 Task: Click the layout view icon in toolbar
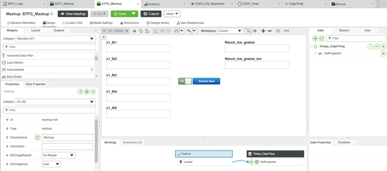tap(177, 31)
